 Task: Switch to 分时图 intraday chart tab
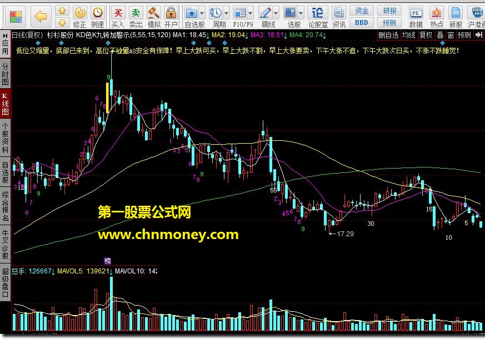pyautogui.click(x=5, y=74)
